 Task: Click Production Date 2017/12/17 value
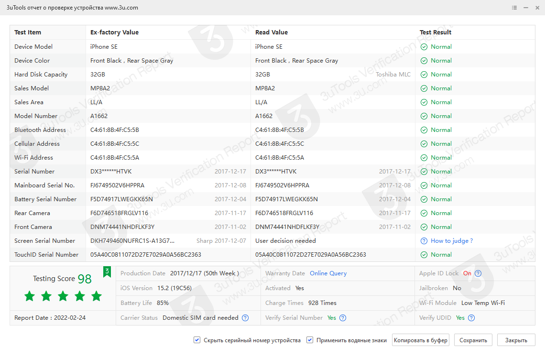205,273
